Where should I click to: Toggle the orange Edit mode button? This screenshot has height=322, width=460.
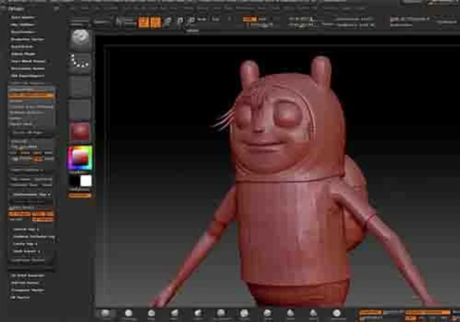[x=144, y=22]
